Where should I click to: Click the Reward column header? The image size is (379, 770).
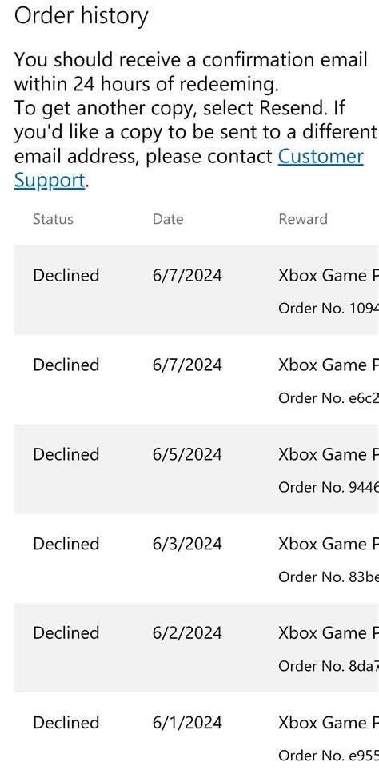click(x=303, y=219)
